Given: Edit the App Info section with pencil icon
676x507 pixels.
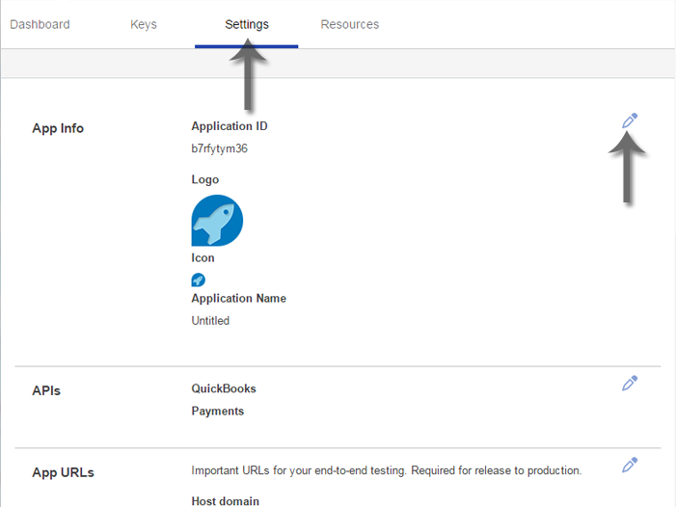Looking at the screenshot, I should click(x=630, y=120).
